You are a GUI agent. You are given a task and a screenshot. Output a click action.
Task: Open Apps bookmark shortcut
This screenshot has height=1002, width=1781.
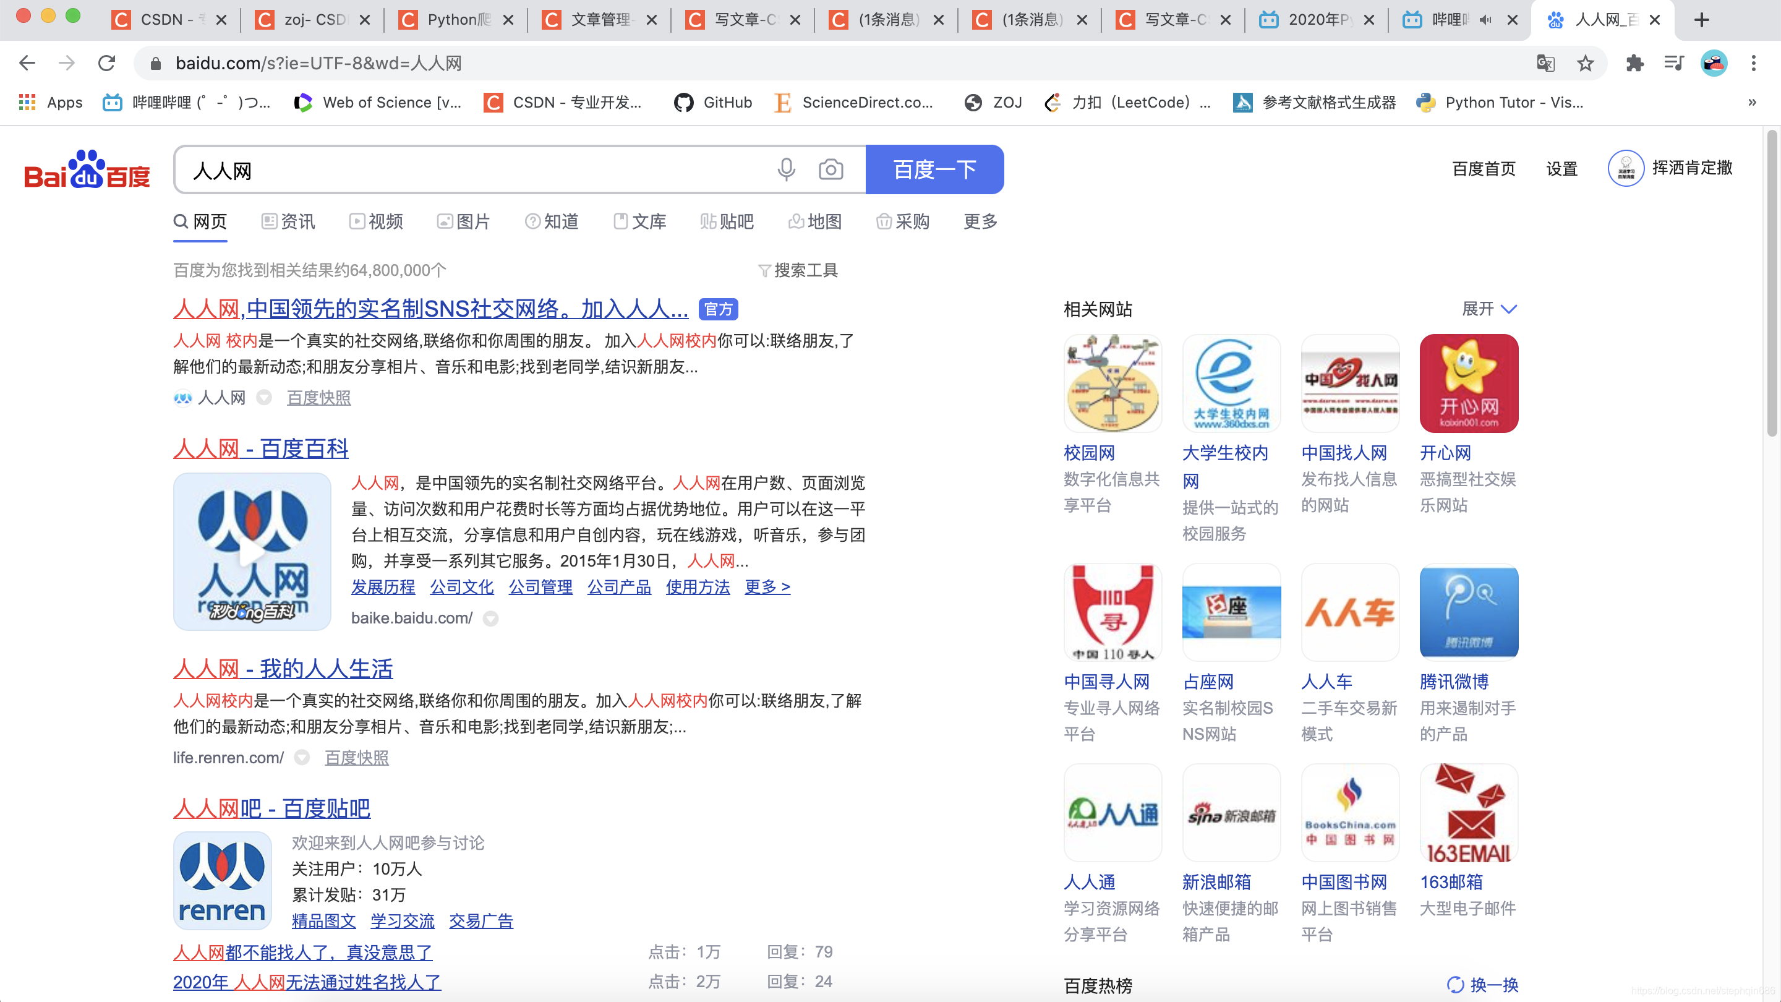pyautogui.click(x=51, y=103)
